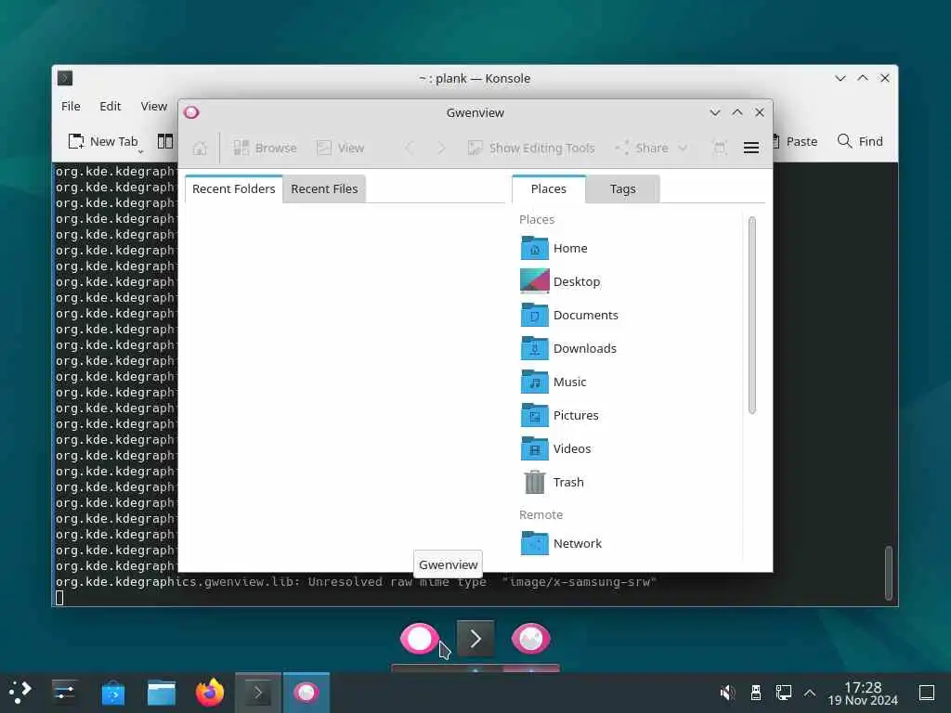Click the first pink Gwenview dock icon
Screen dimensions: 951x713
419,639
